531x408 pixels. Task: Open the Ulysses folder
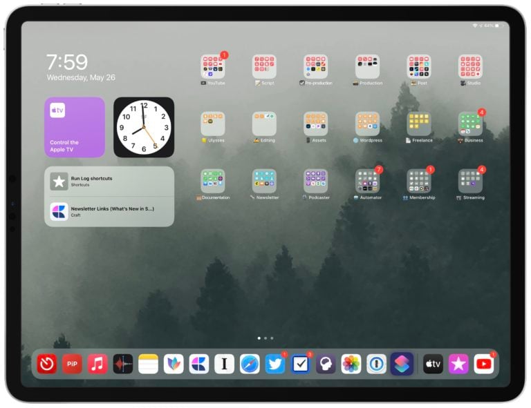213,124
